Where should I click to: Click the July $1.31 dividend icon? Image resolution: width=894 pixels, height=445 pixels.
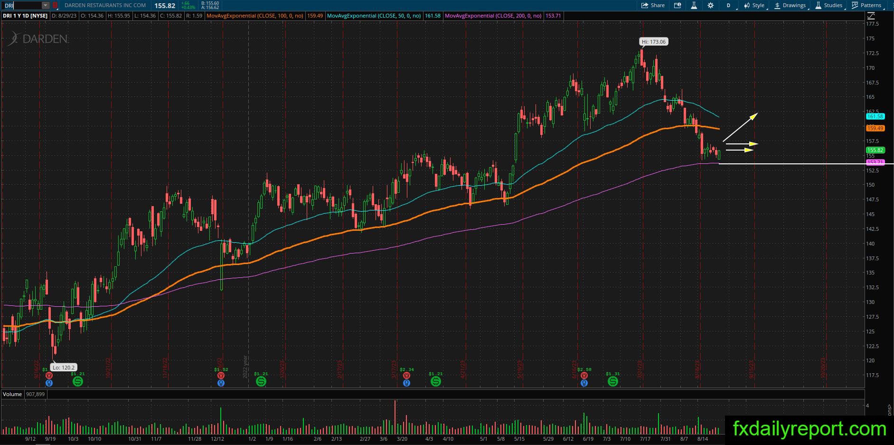613,381
